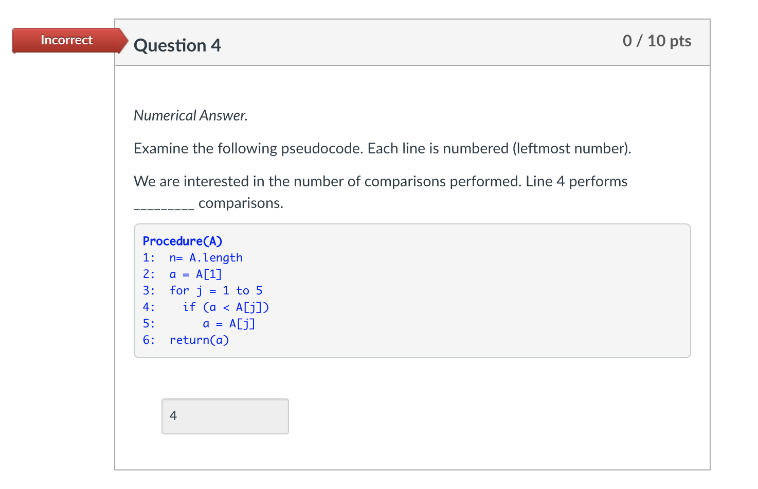Select the Examine the following pseudocode sentence
The image size is (758, 489).
point(382,148)
